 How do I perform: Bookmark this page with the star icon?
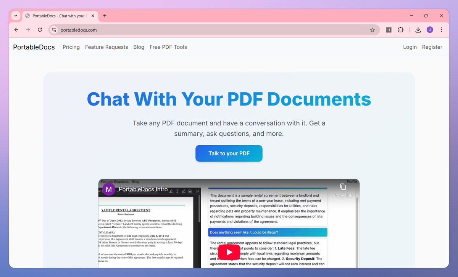[x=372, y=30]
